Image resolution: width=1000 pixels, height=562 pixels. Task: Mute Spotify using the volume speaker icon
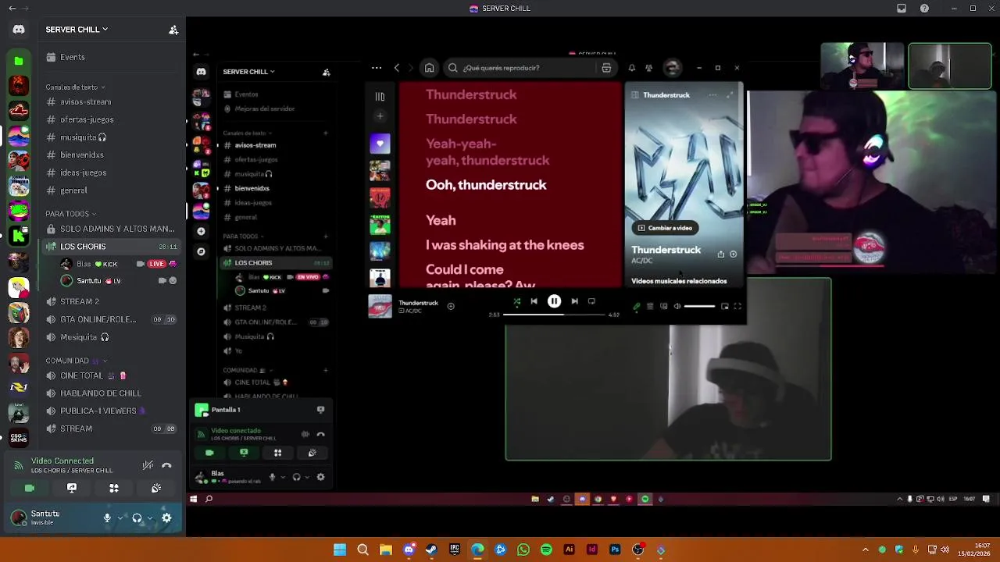pyautogui.click(x=677, y=307)
